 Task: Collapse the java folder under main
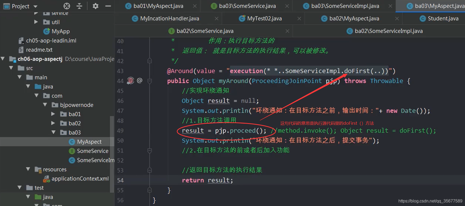point(28,86)
